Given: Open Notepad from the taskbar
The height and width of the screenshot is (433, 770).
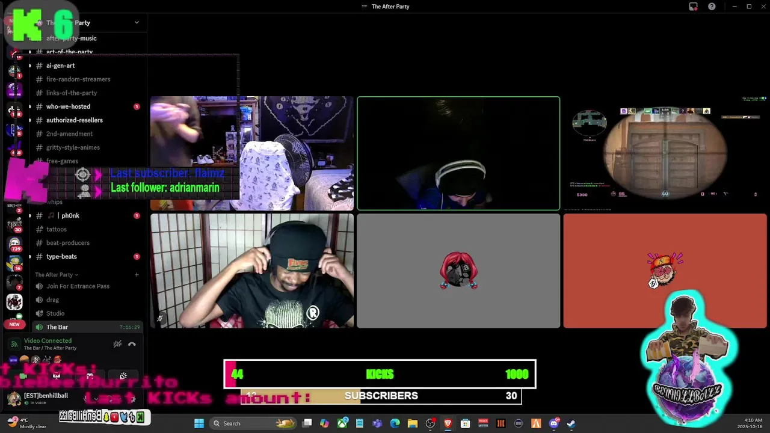Looking at the screenshot, I should [360, 423].
